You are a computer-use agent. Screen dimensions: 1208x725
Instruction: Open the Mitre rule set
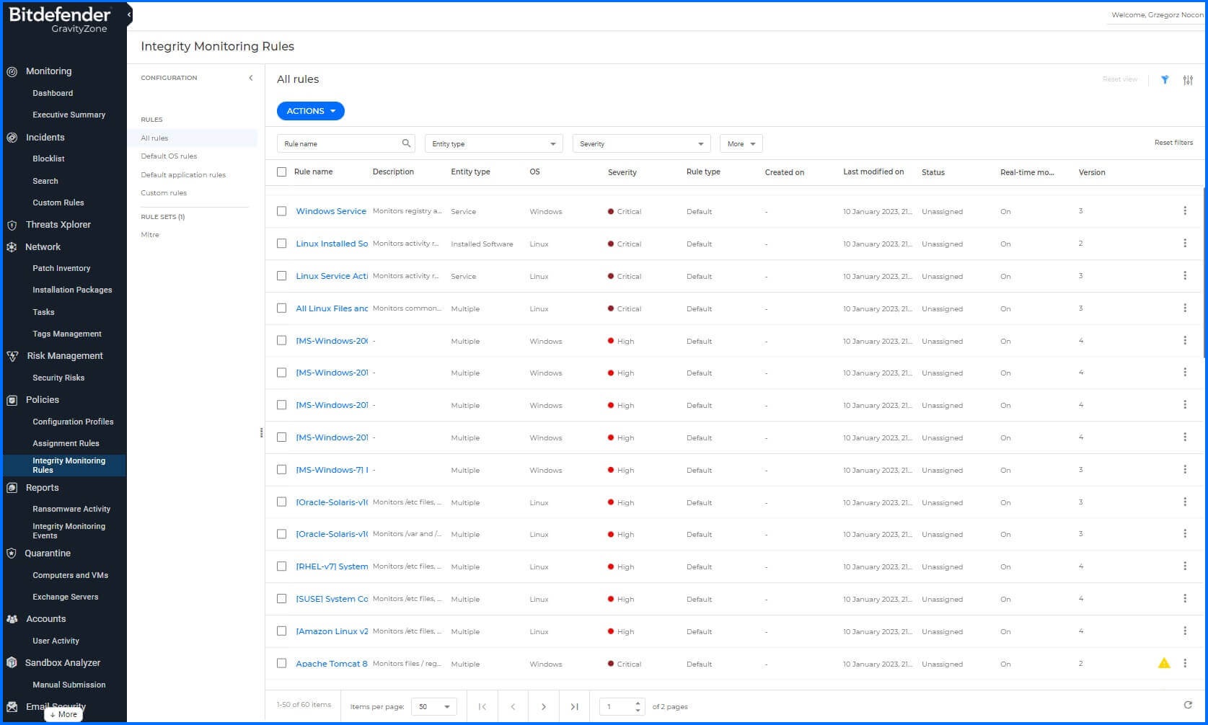click(150, 235)
